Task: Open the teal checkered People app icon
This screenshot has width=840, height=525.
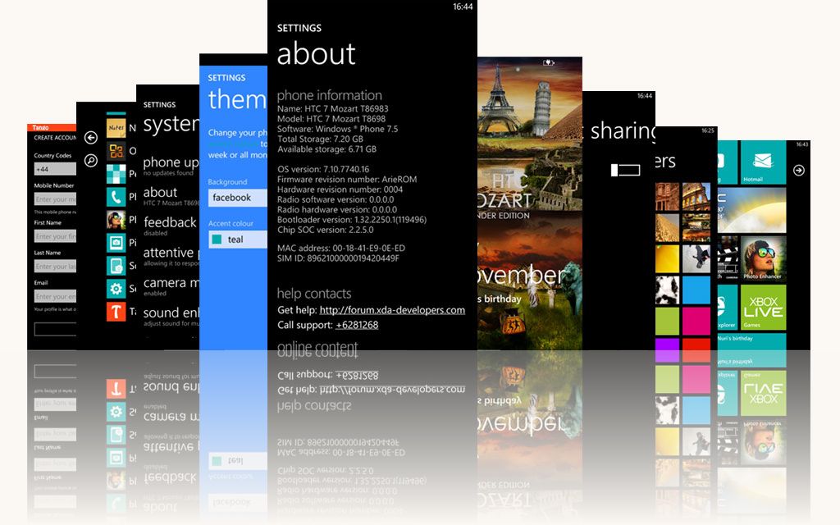Action: tap(116, 174)
